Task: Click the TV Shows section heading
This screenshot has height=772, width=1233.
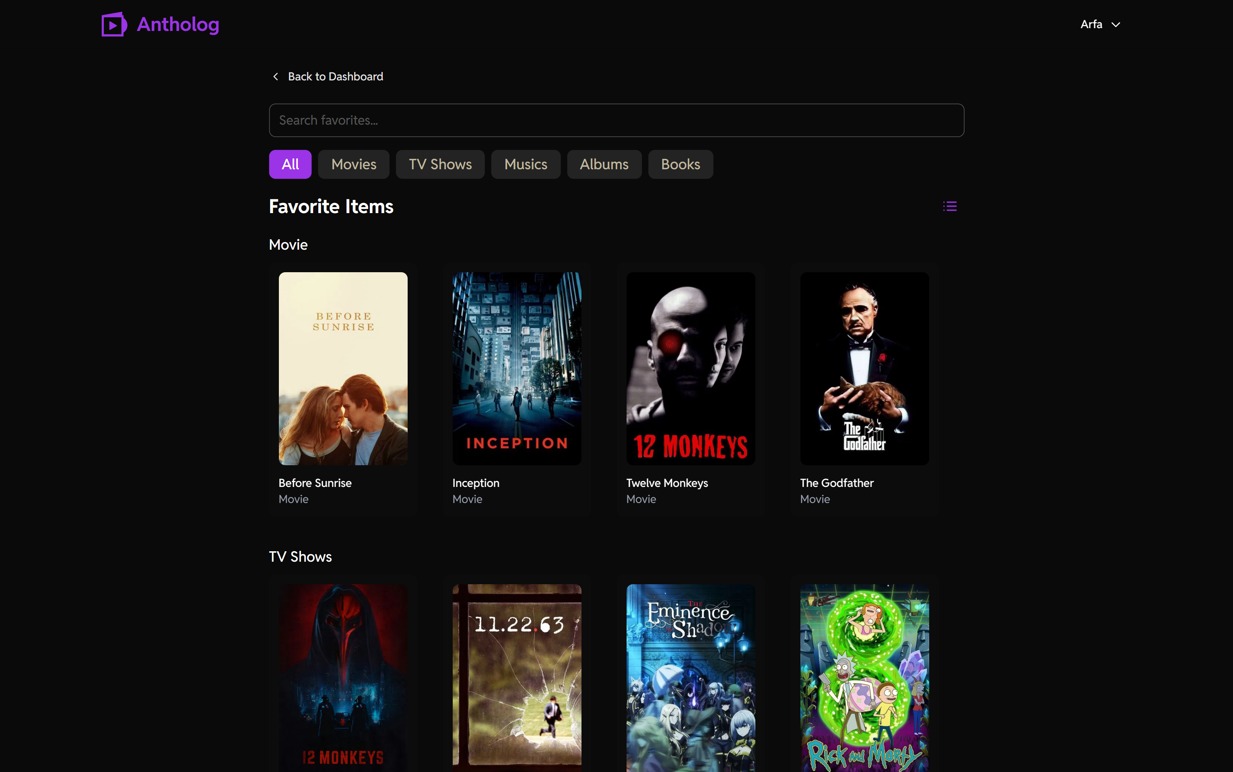Action: (300, 557)
